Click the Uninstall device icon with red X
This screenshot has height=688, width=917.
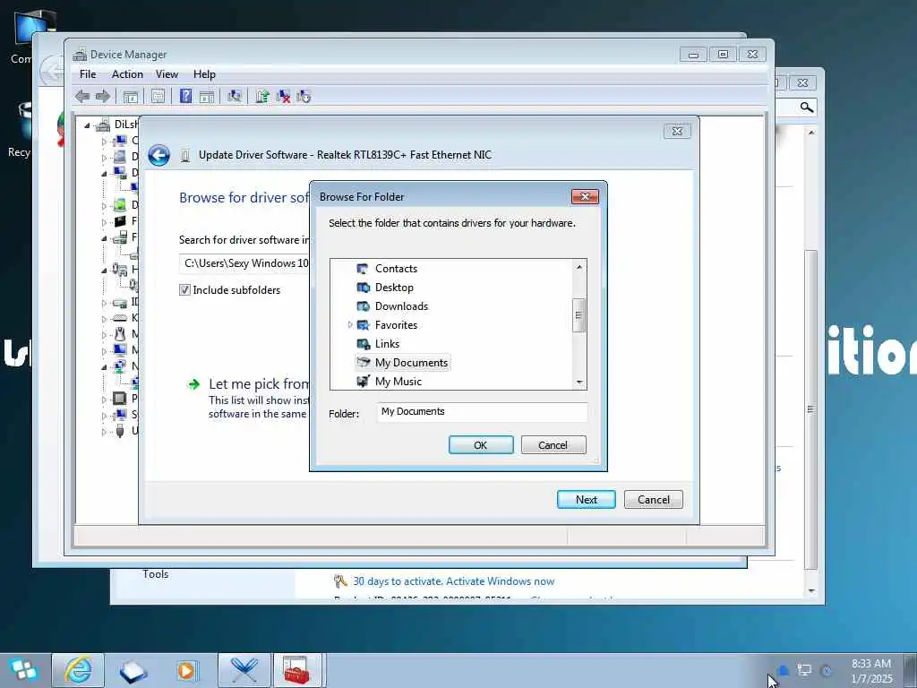point(283,97)
